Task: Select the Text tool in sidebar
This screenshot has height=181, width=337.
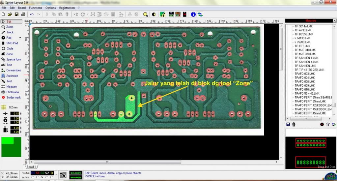Action: click(7, 65)
